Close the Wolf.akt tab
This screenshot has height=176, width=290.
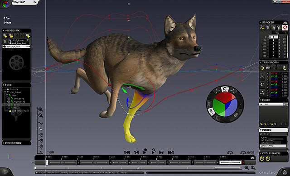(x=34, y=2)
